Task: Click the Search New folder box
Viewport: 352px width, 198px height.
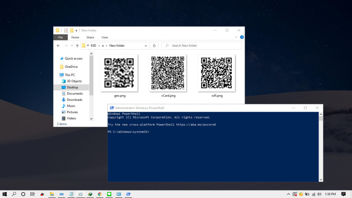Action: pos(202,46)
